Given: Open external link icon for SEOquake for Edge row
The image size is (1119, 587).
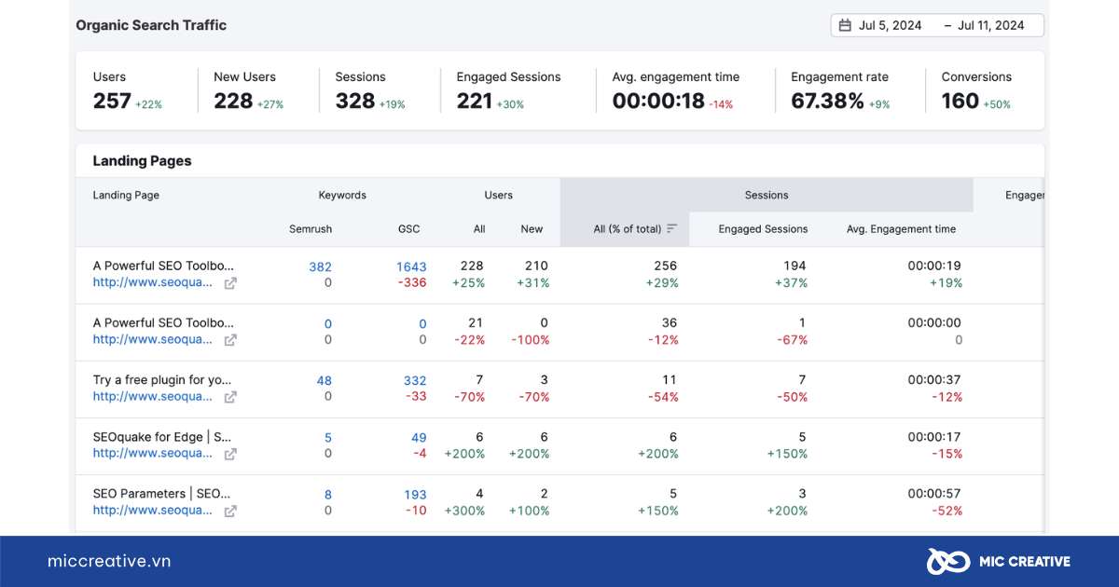Looking at the screenshot, I should coord(230,454).
